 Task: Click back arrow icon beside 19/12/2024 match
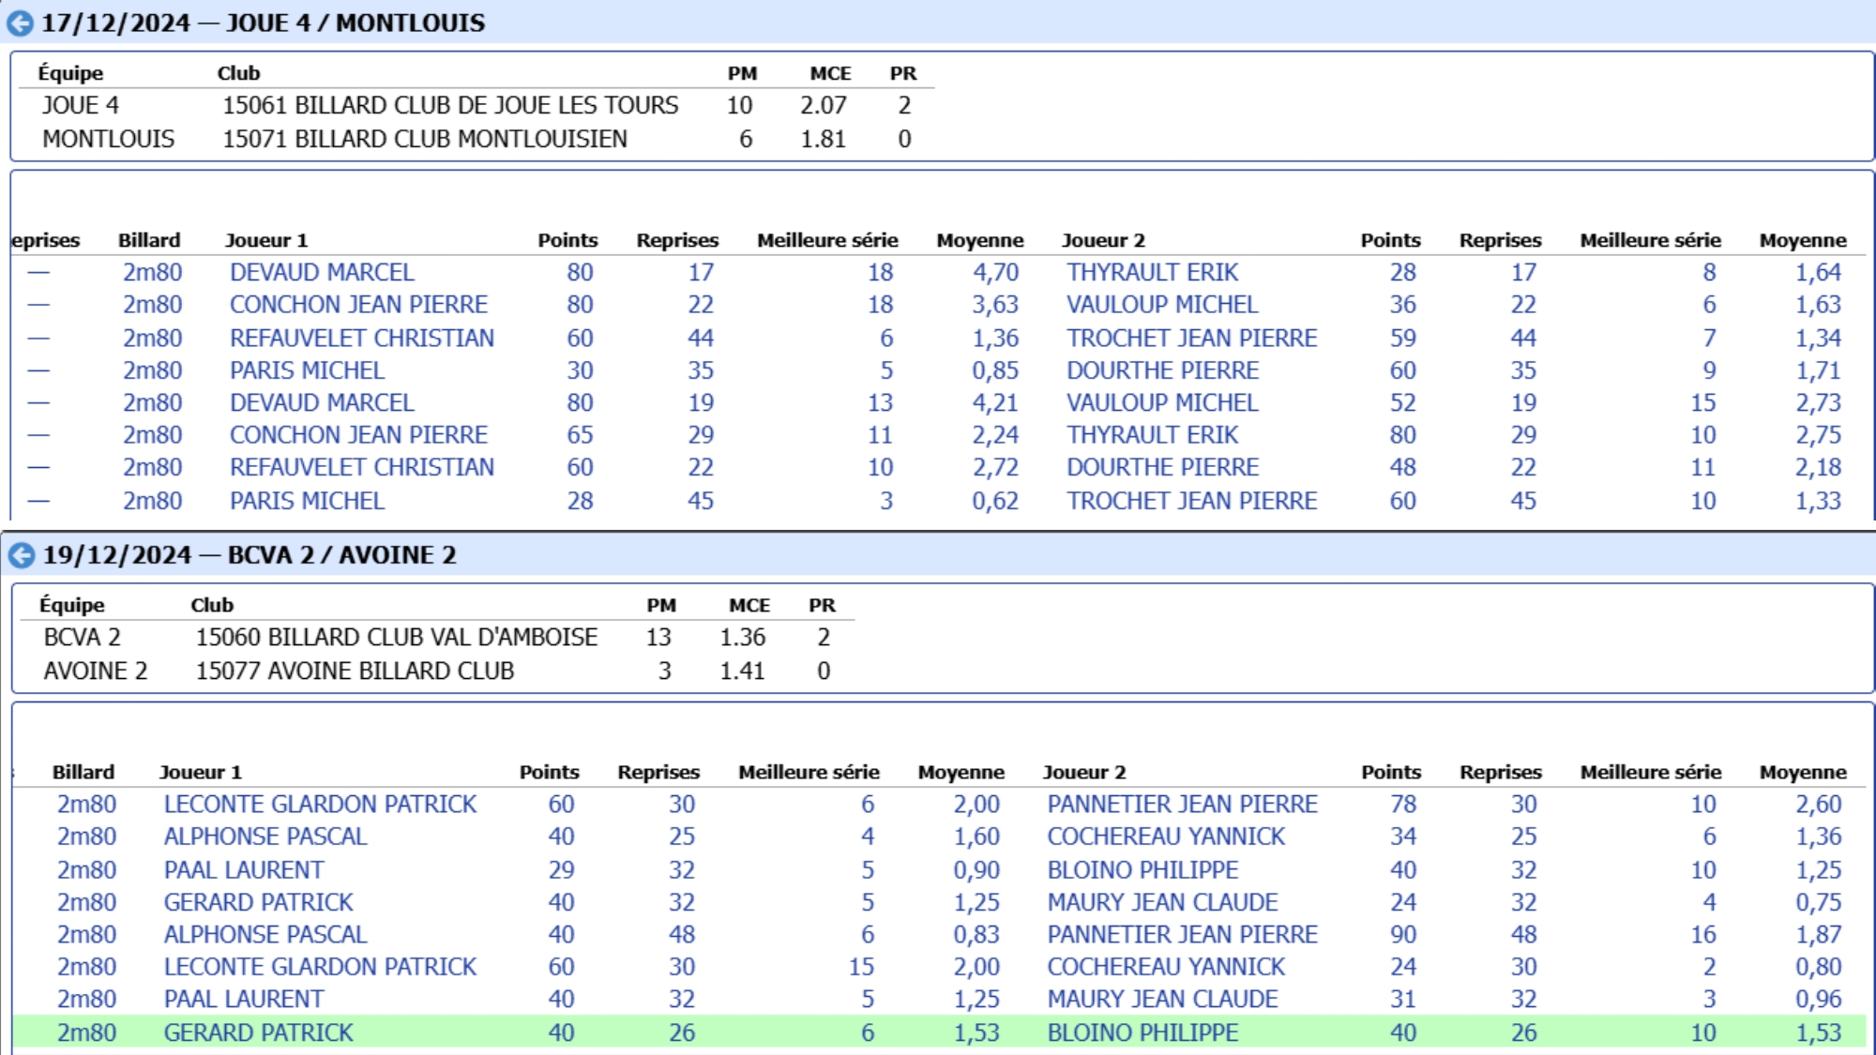[21, 556]
